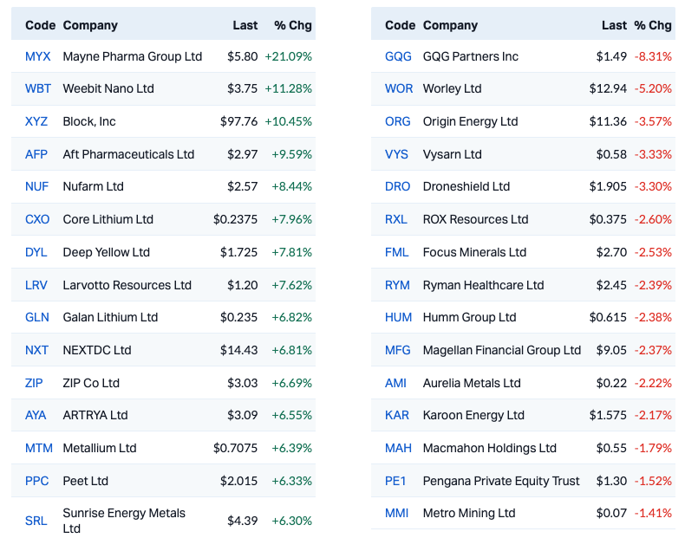Screen dimensions: 685x538
Task: Click the -8.31% change value
Action: click(653, 56)
